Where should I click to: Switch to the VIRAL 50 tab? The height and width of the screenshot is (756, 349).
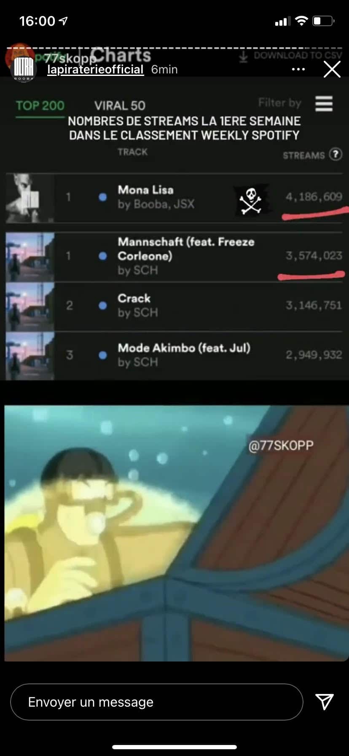pyautogui.click(x=120, y=105)
